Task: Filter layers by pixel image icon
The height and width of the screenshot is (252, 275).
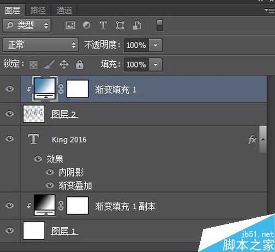Action: coord(70,25)
